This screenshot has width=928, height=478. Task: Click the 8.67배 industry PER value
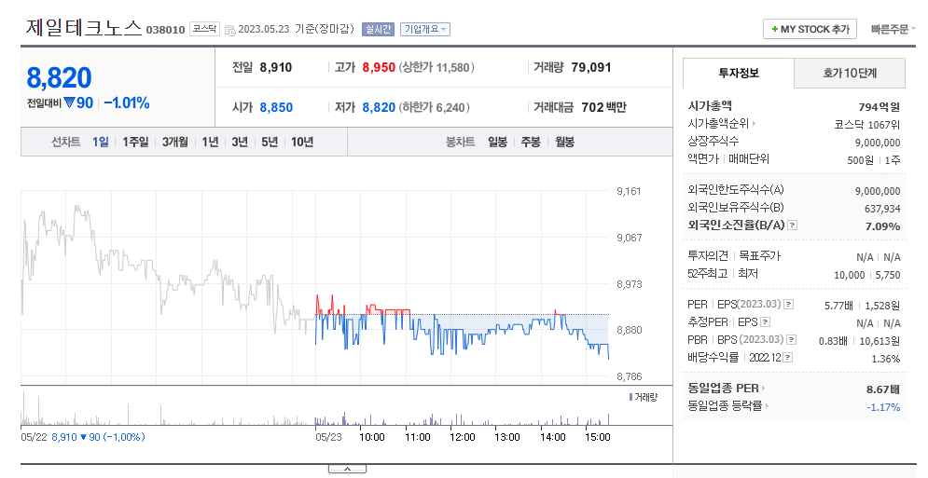tap(883, 389)
